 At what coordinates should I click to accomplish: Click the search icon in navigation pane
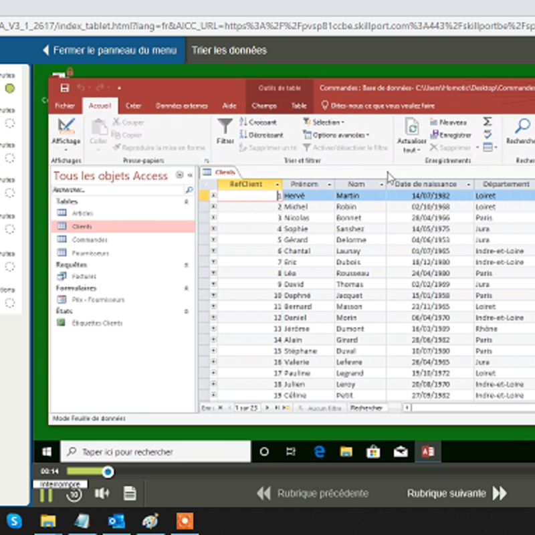tap(189, 190)
